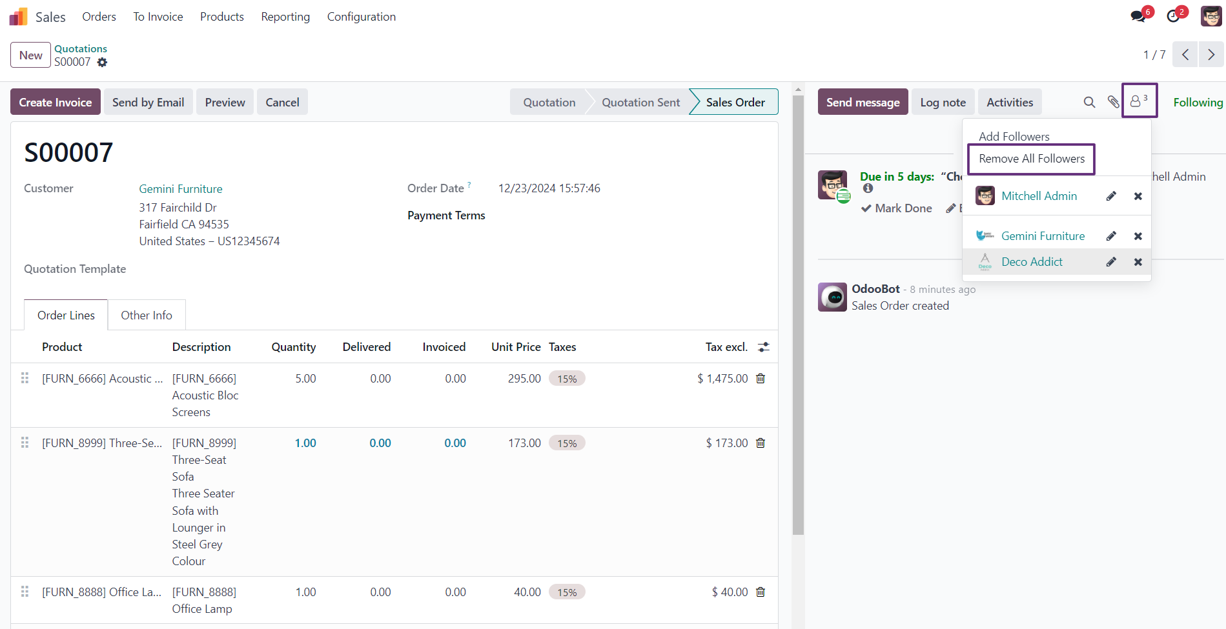
Task: Mark the activity as Done
Action: tap(897, 208)
